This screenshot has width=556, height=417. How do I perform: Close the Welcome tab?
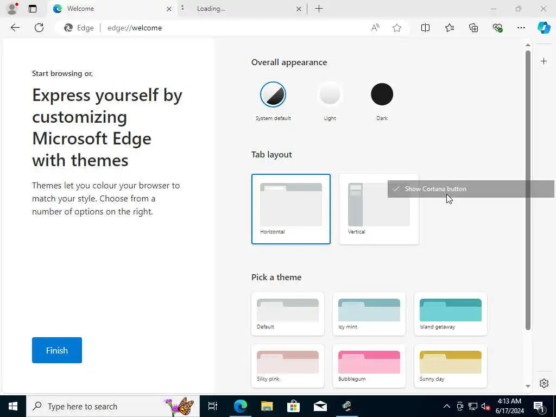[169, 9]
